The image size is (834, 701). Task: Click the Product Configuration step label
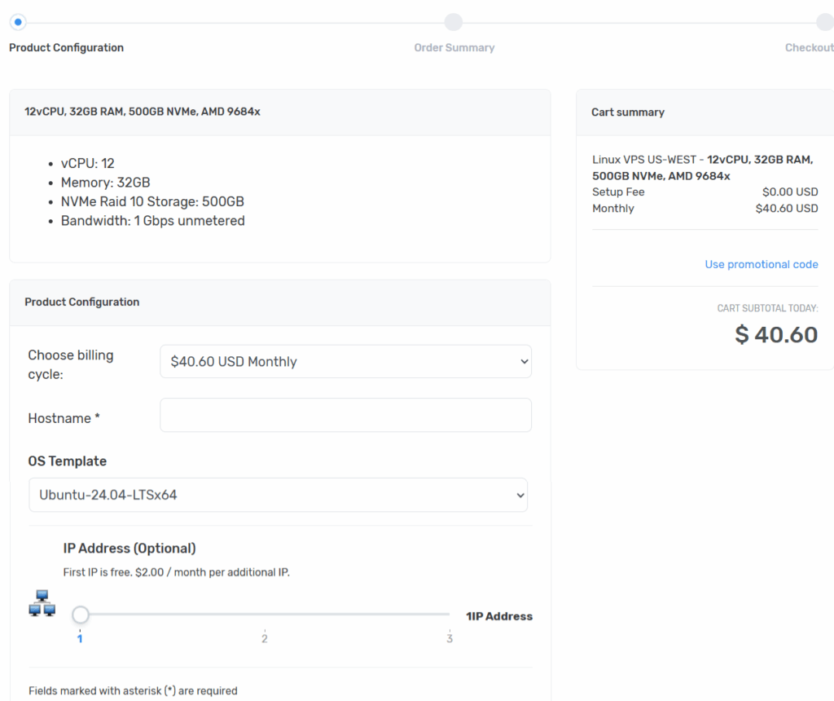pos(66,47)
